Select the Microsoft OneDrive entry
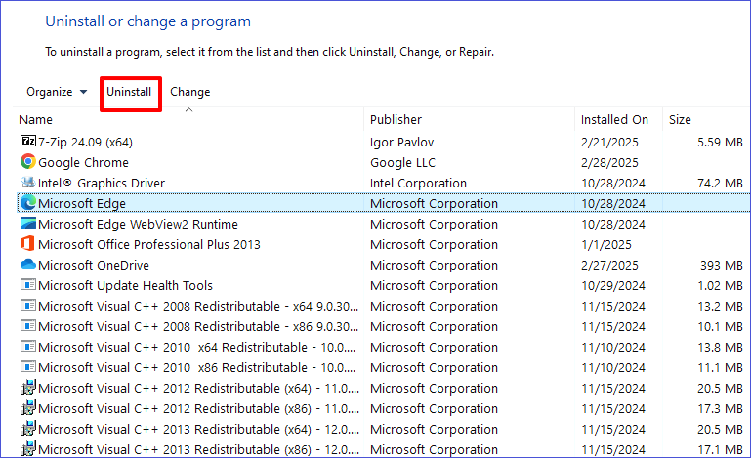 click(94, 265)
